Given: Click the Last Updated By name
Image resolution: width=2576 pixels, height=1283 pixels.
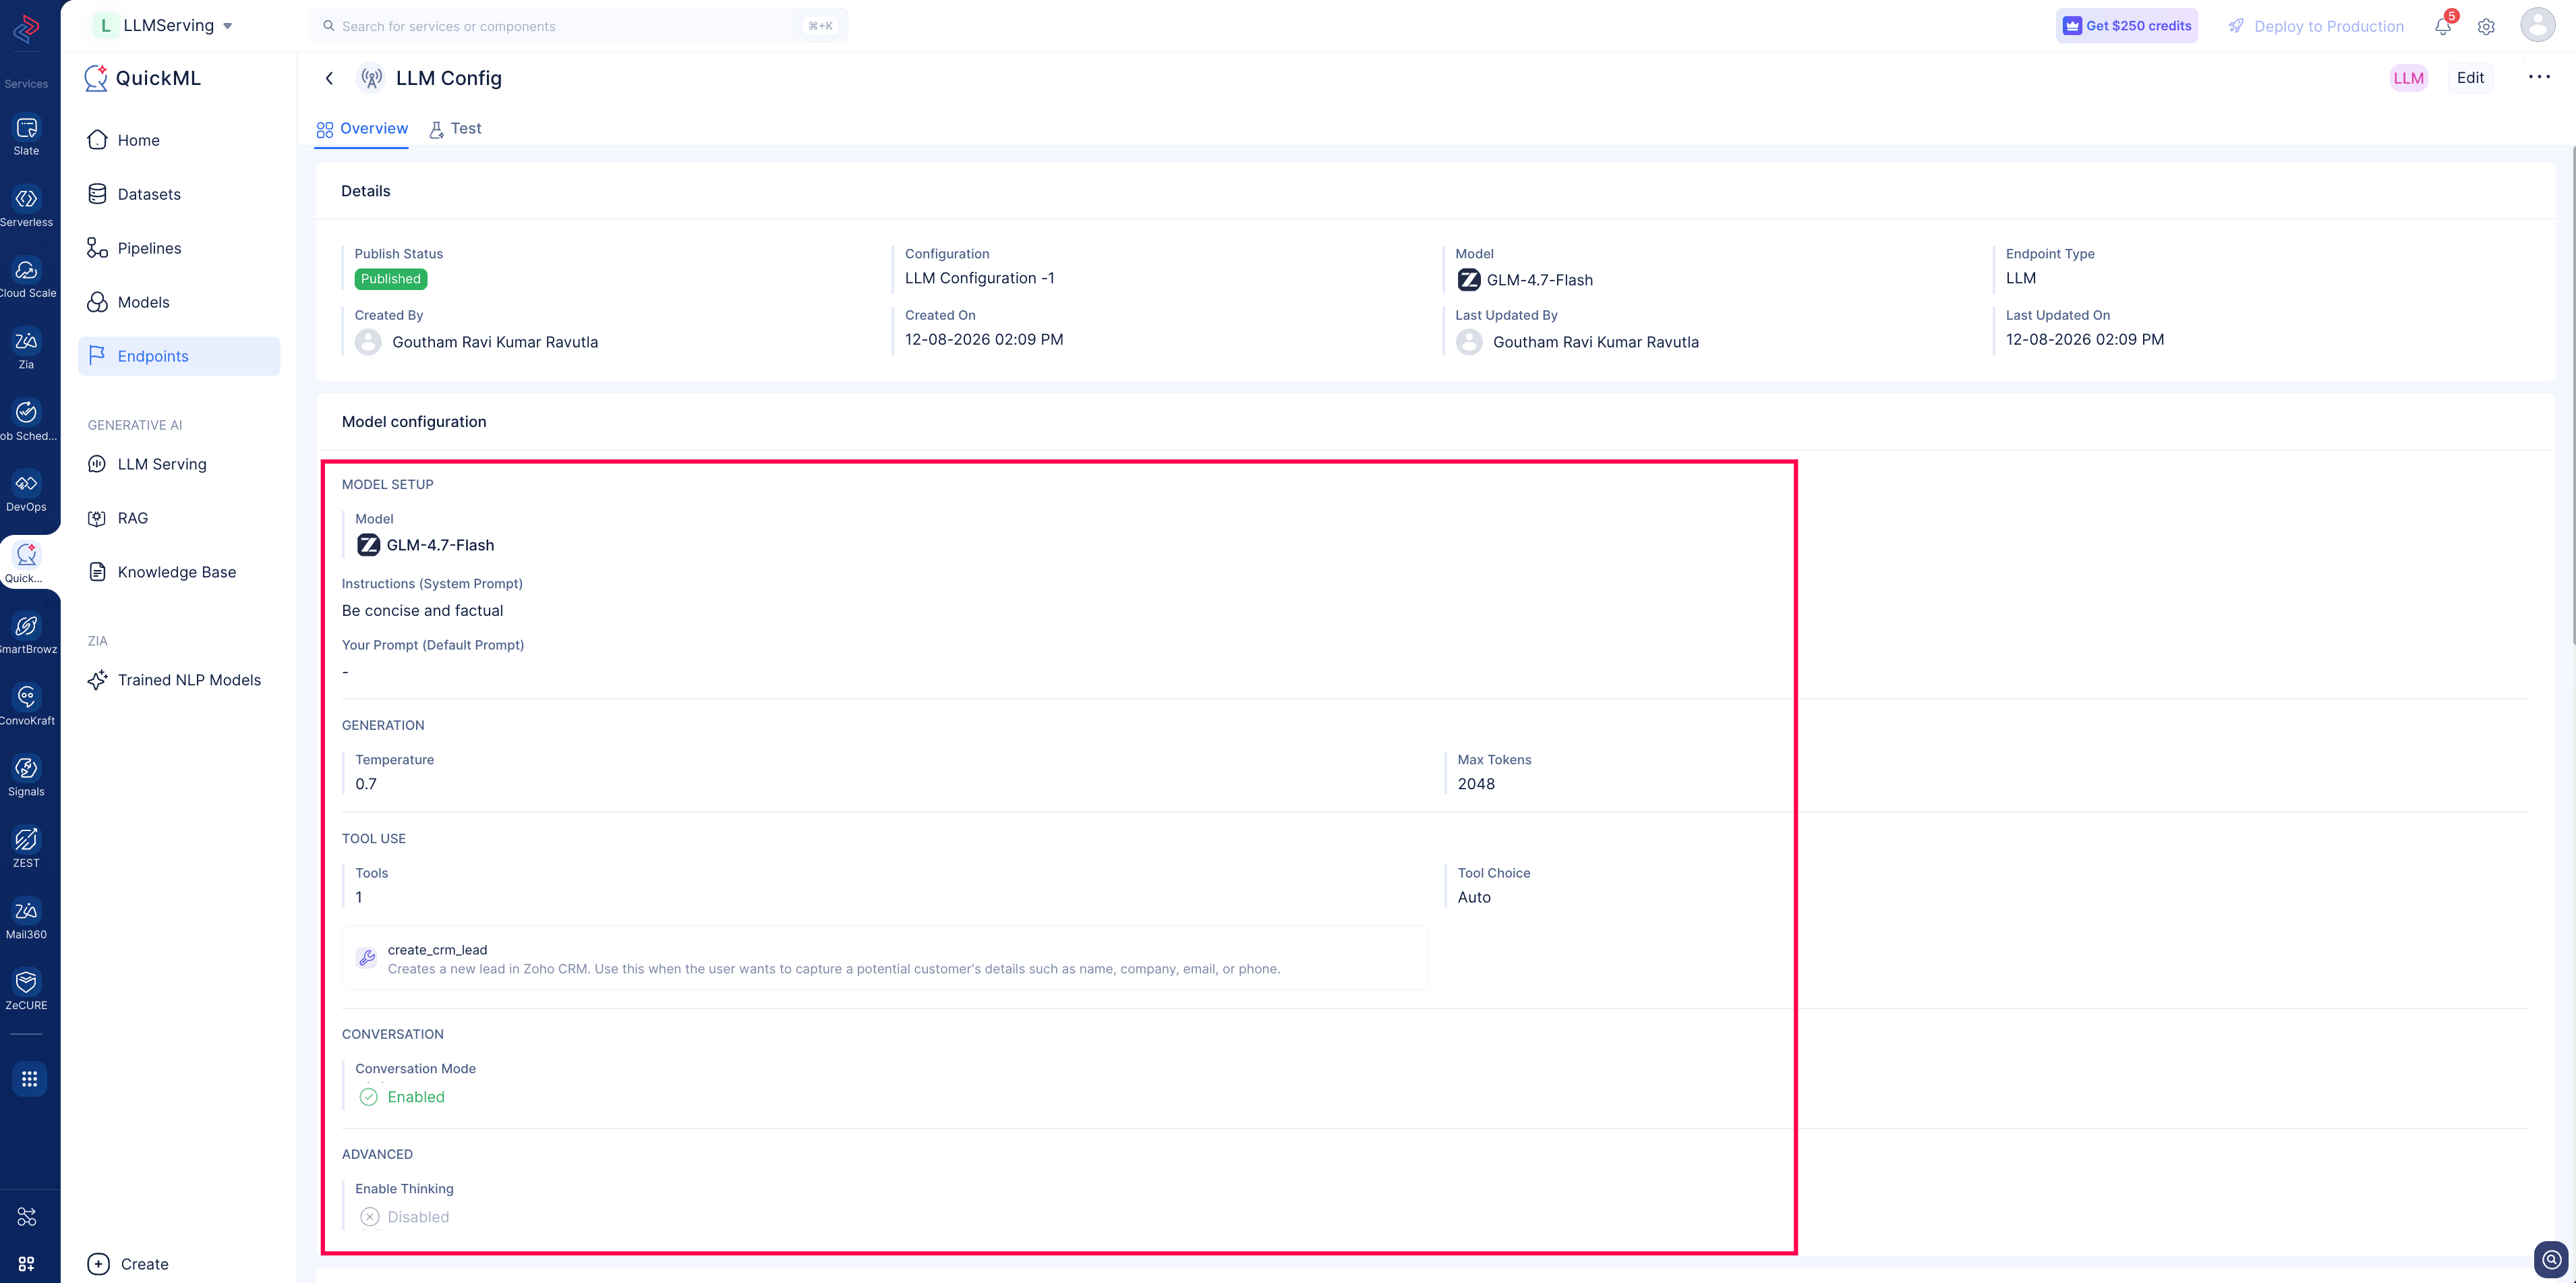Looking at the screenshot, I should [1596, 342].
